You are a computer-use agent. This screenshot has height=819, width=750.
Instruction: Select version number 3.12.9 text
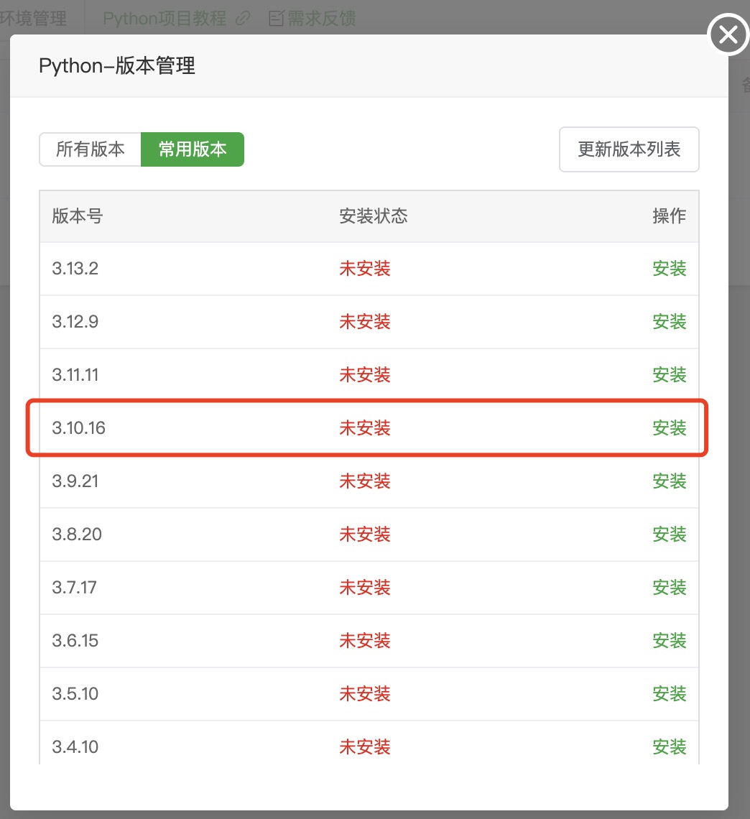tap(75, 322)
